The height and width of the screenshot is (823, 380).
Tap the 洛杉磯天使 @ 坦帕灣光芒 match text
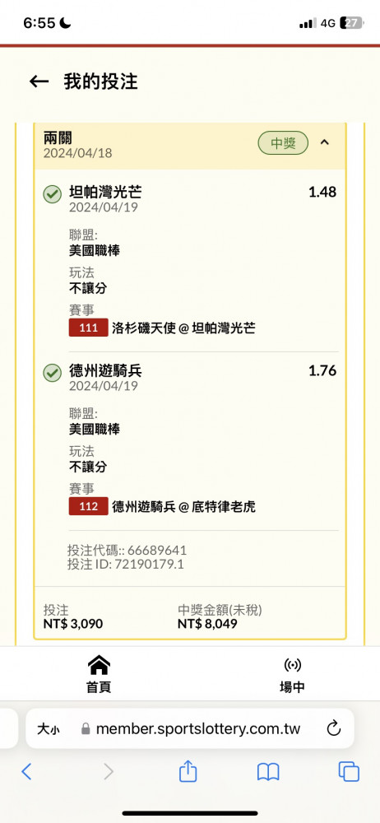click(183, 328)
